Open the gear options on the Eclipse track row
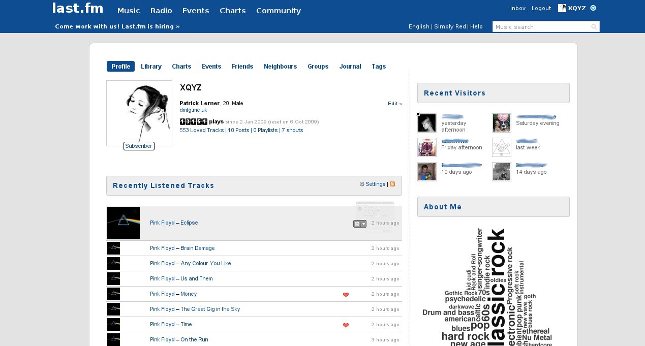This screenshot has width=645, height=346. point(360,224)
